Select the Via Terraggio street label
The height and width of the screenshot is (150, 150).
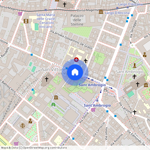[x=133, y=29]
